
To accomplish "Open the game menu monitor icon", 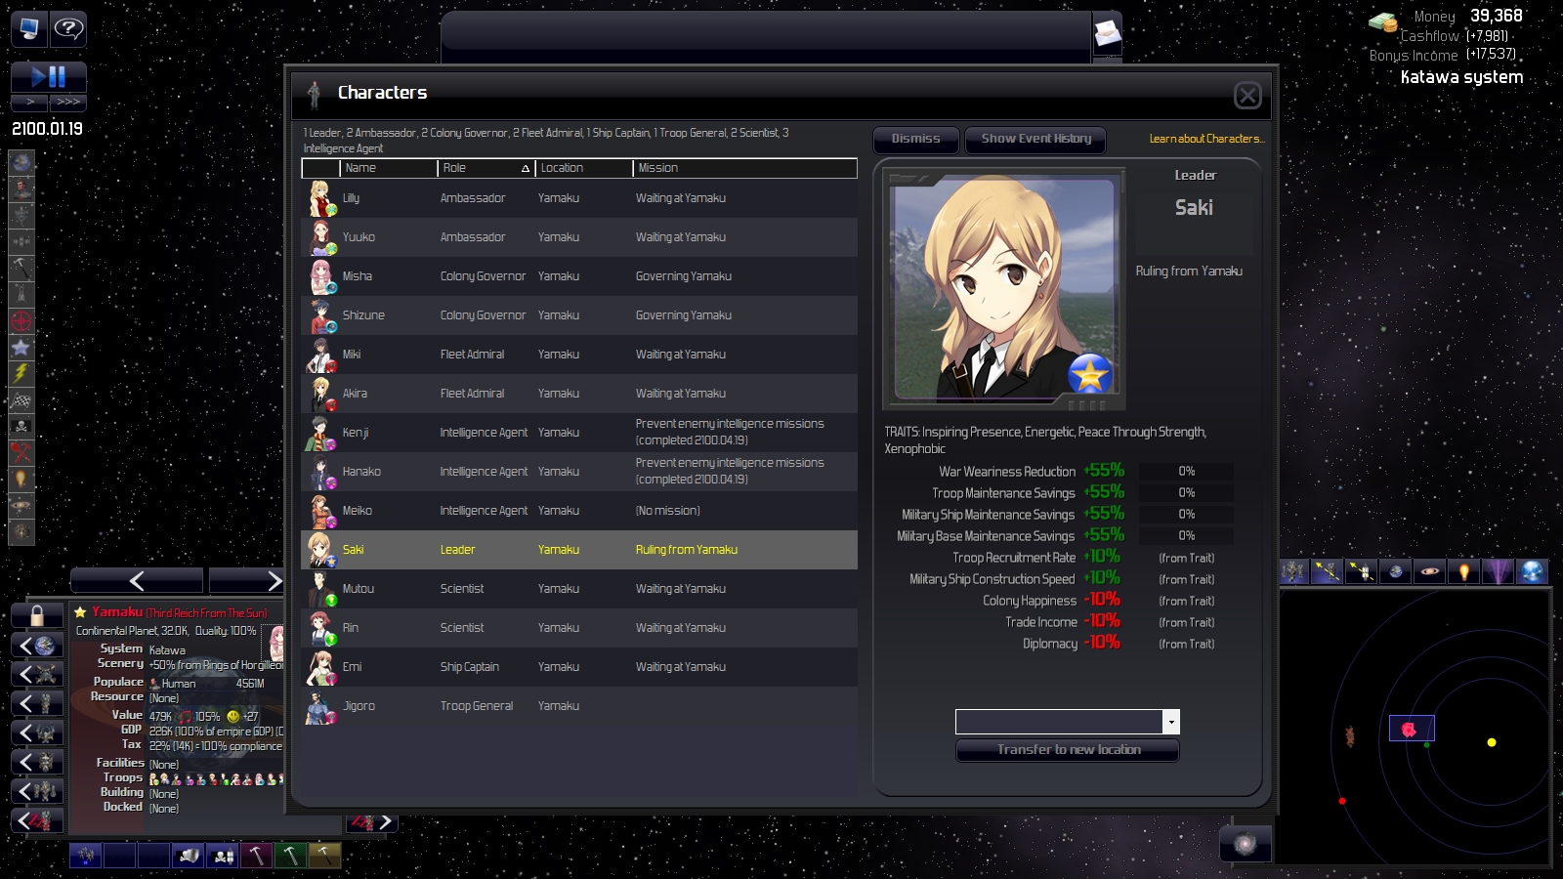I will pos(29,28).
